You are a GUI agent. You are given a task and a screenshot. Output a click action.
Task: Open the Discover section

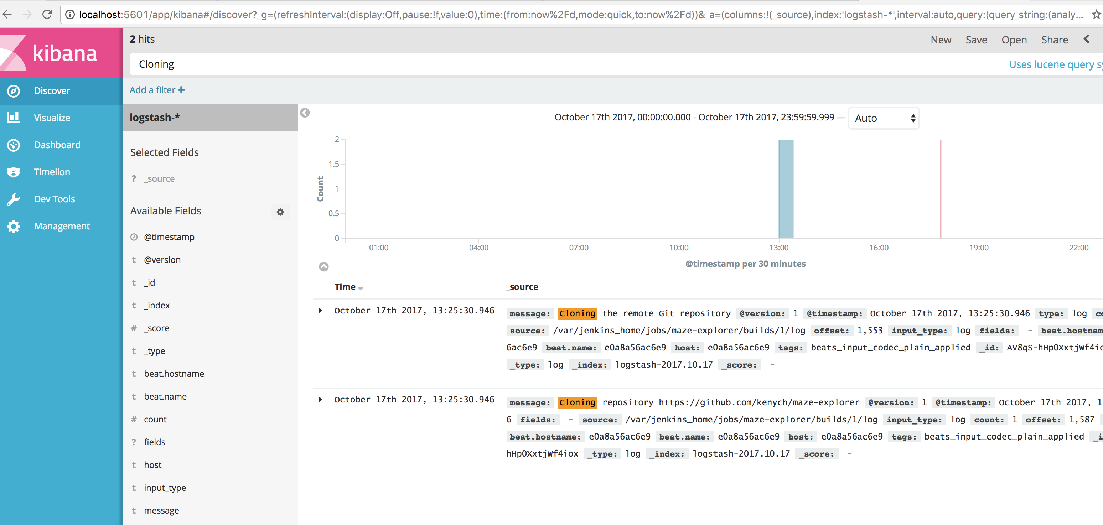pyautogui.click(x=61, y=91)
